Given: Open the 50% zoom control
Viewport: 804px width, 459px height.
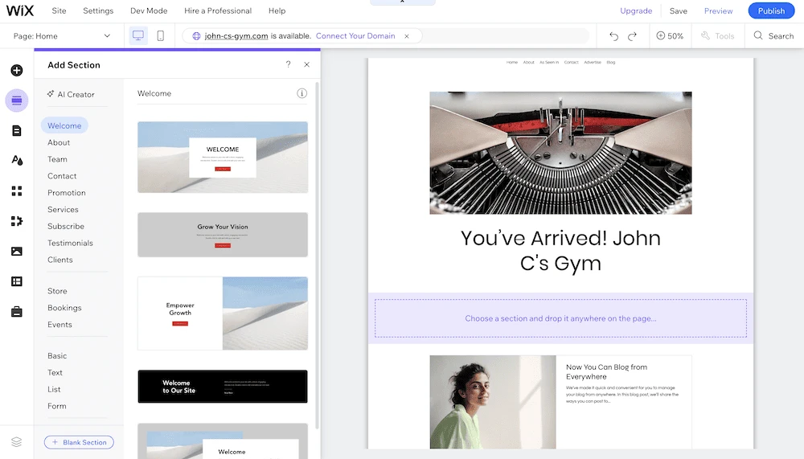Looking at the screenshot, I should pos(670,36).
